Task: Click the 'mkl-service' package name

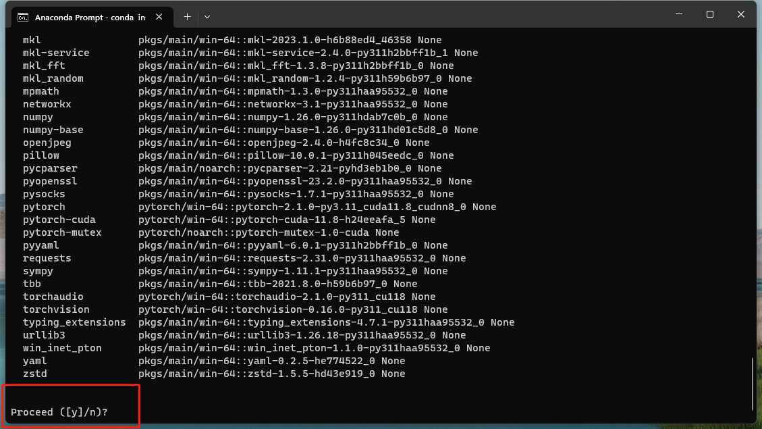Action: (x=56, y=53)
